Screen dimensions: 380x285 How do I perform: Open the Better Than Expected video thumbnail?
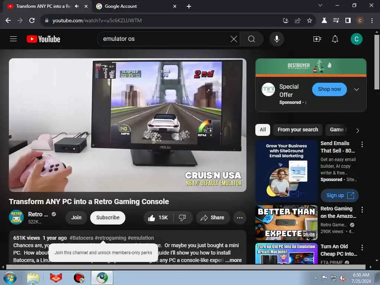click(x=286, y=223)
